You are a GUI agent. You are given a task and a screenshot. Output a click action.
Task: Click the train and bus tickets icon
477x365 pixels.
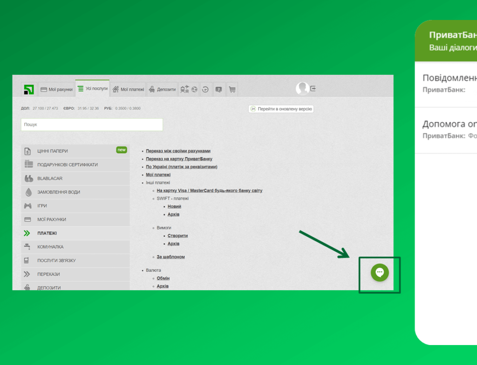coord(184,89)
